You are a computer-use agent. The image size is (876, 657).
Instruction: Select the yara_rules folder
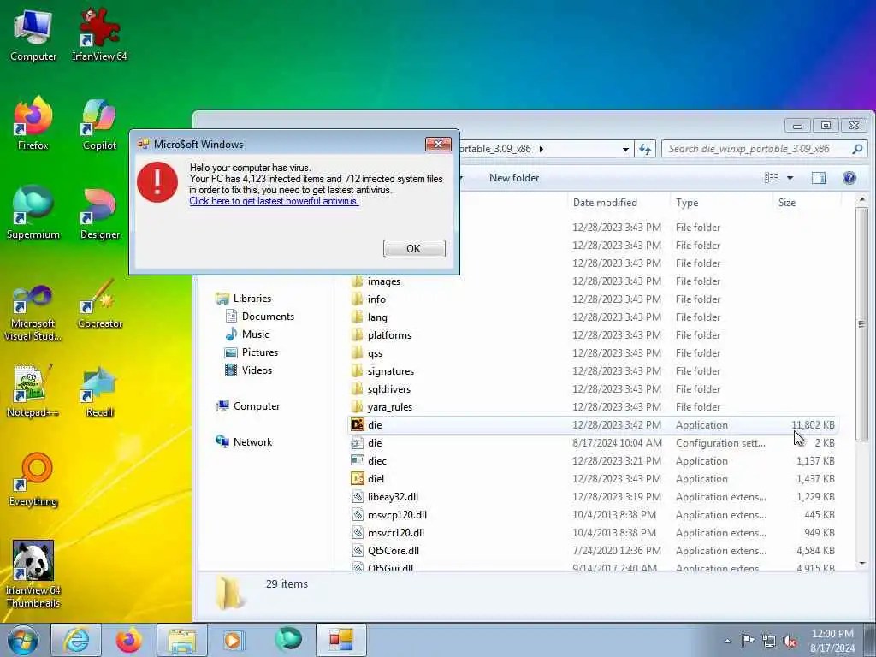[592, 406]
